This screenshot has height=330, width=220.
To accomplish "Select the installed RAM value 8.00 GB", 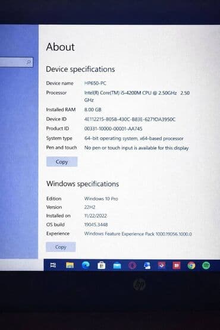I will [x=93, y=109].
